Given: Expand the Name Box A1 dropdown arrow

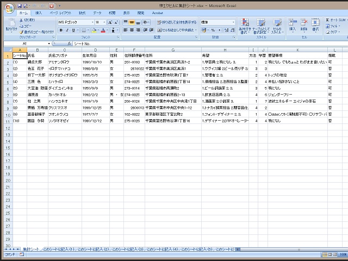Looking at the screenshot, I should [x=49, y=43].
